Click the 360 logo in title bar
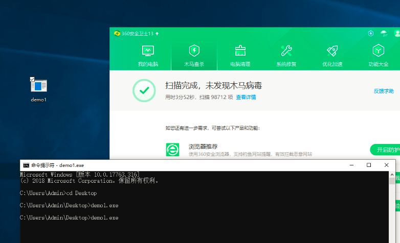This screenshot has height=243, width=400. pos(117,33)
